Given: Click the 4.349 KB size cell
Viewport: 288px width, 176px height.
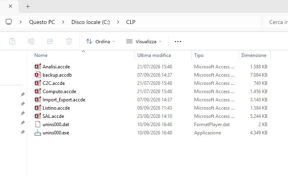Looking at the screenshot, I should click(259, 133).
